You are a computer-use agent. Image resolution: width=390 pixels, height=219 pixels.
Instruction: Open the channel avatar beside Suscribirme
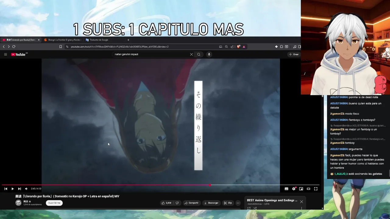(19, 203)
